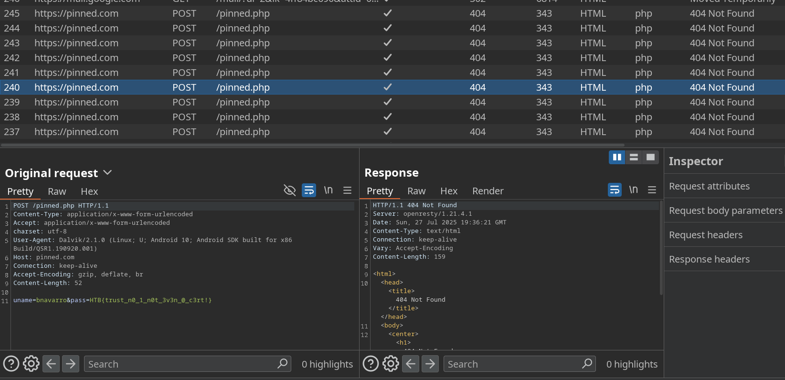
Task: Go to previous match in request
Action: [51, 364]
